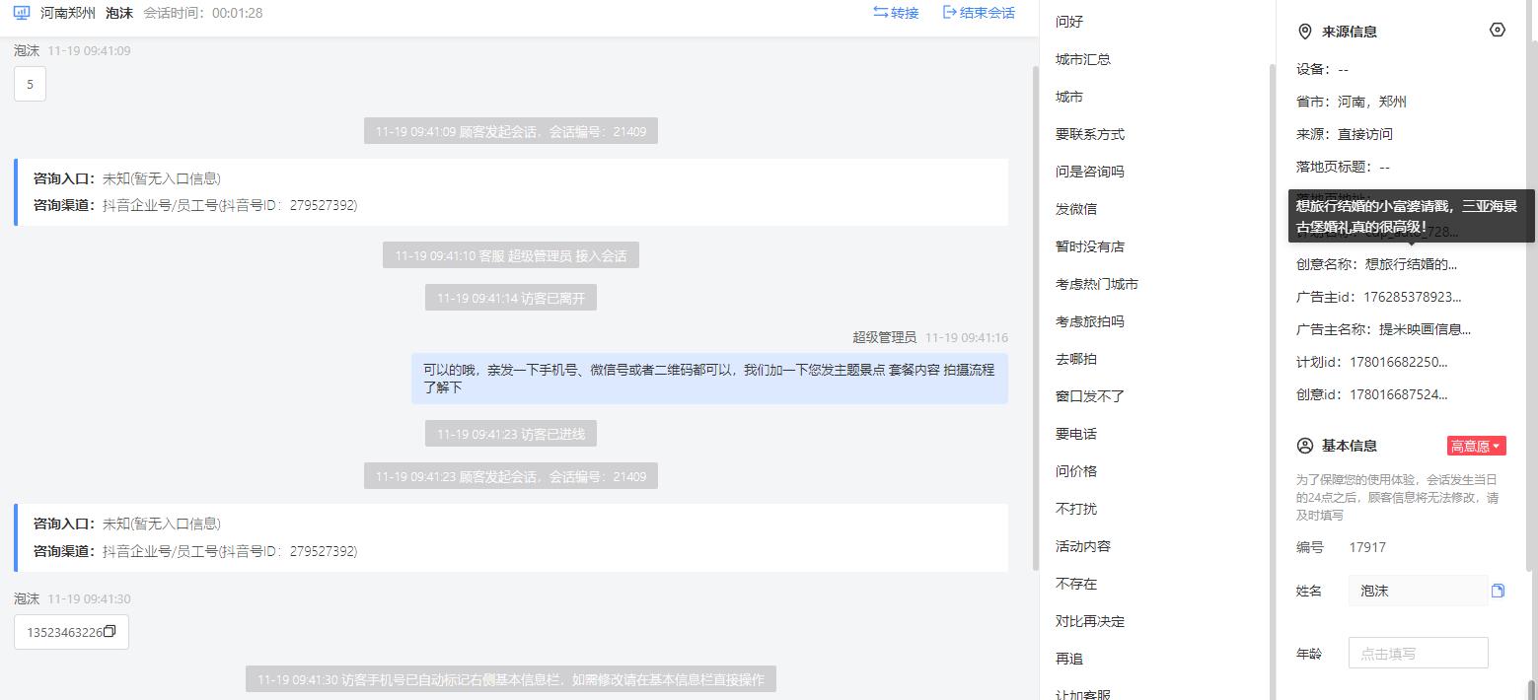Click the monitor device icon beside 河南郑州
This screenshot has width=1538, height=700.
tap(22, 13)
